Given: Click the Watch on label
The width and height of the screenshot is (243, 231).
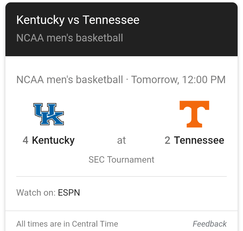Looking at the screenshot, I should pos(36,193).
